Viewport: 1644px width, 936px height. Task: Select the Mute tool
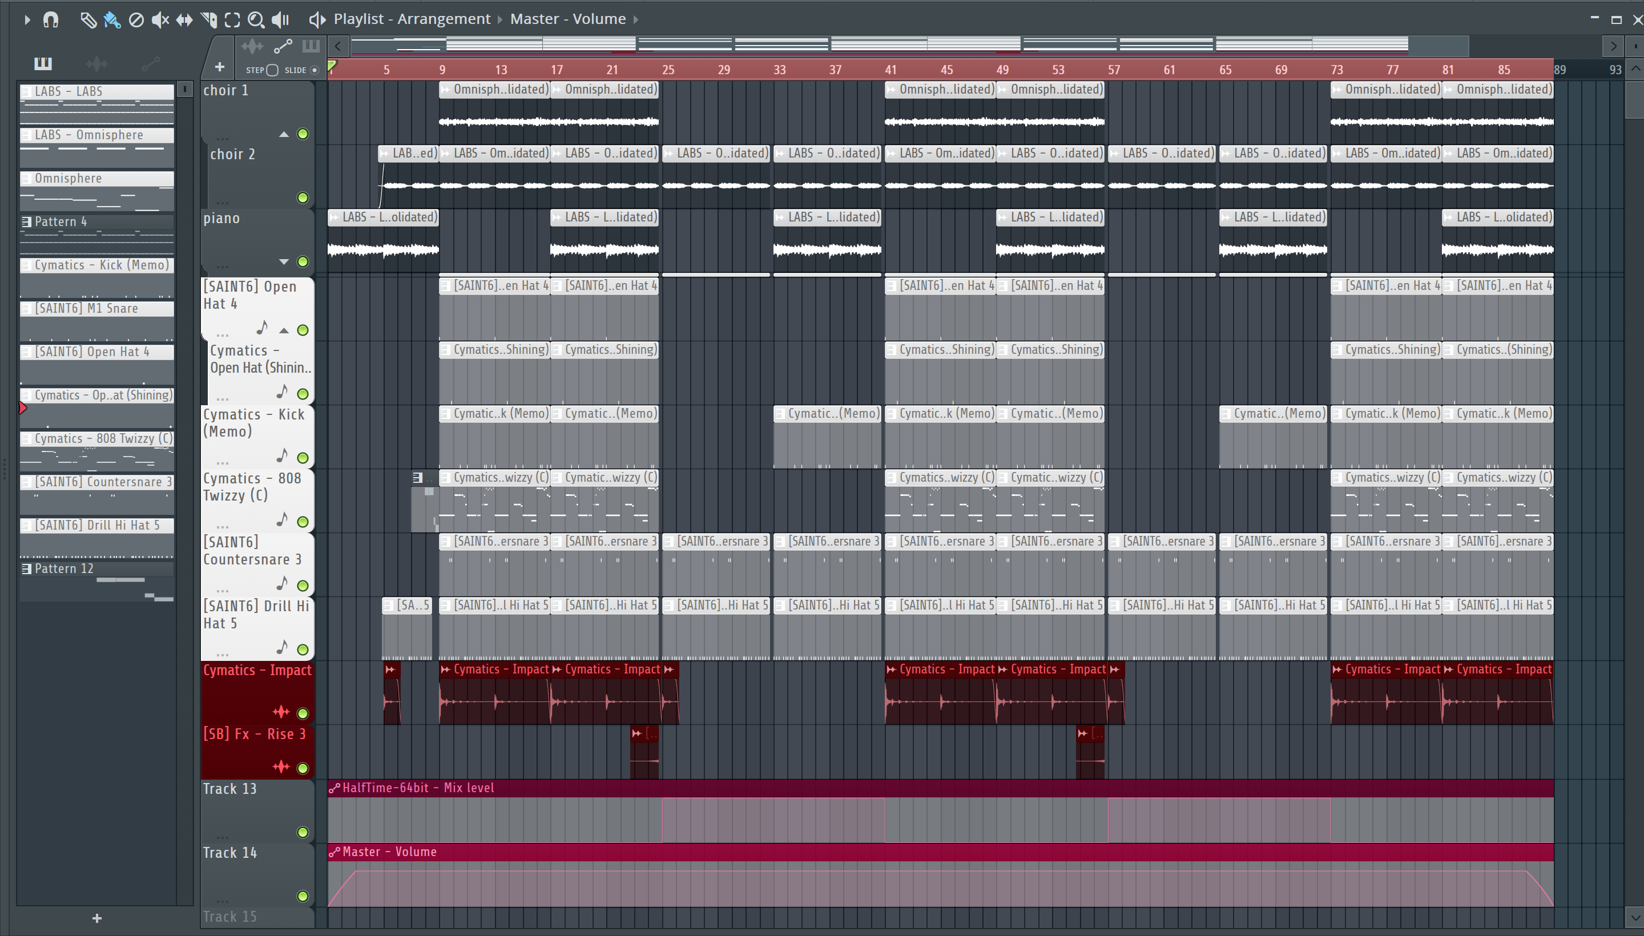pos(160,20)
